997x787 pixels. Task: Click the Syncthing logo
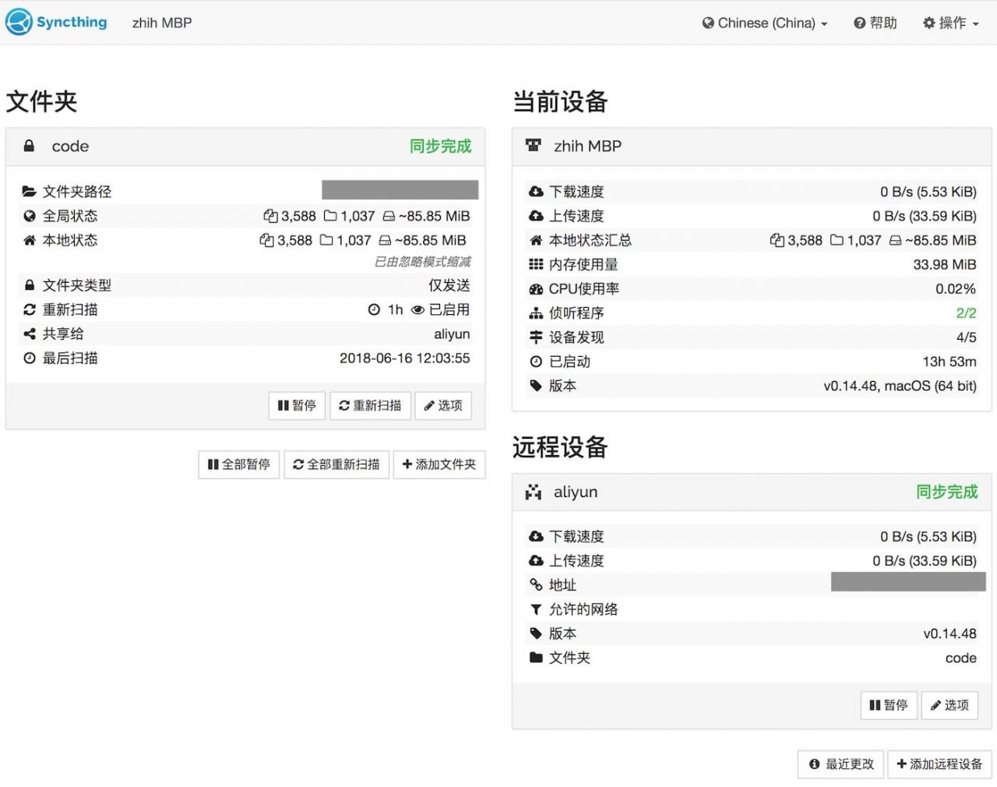(x=56, y=22)
